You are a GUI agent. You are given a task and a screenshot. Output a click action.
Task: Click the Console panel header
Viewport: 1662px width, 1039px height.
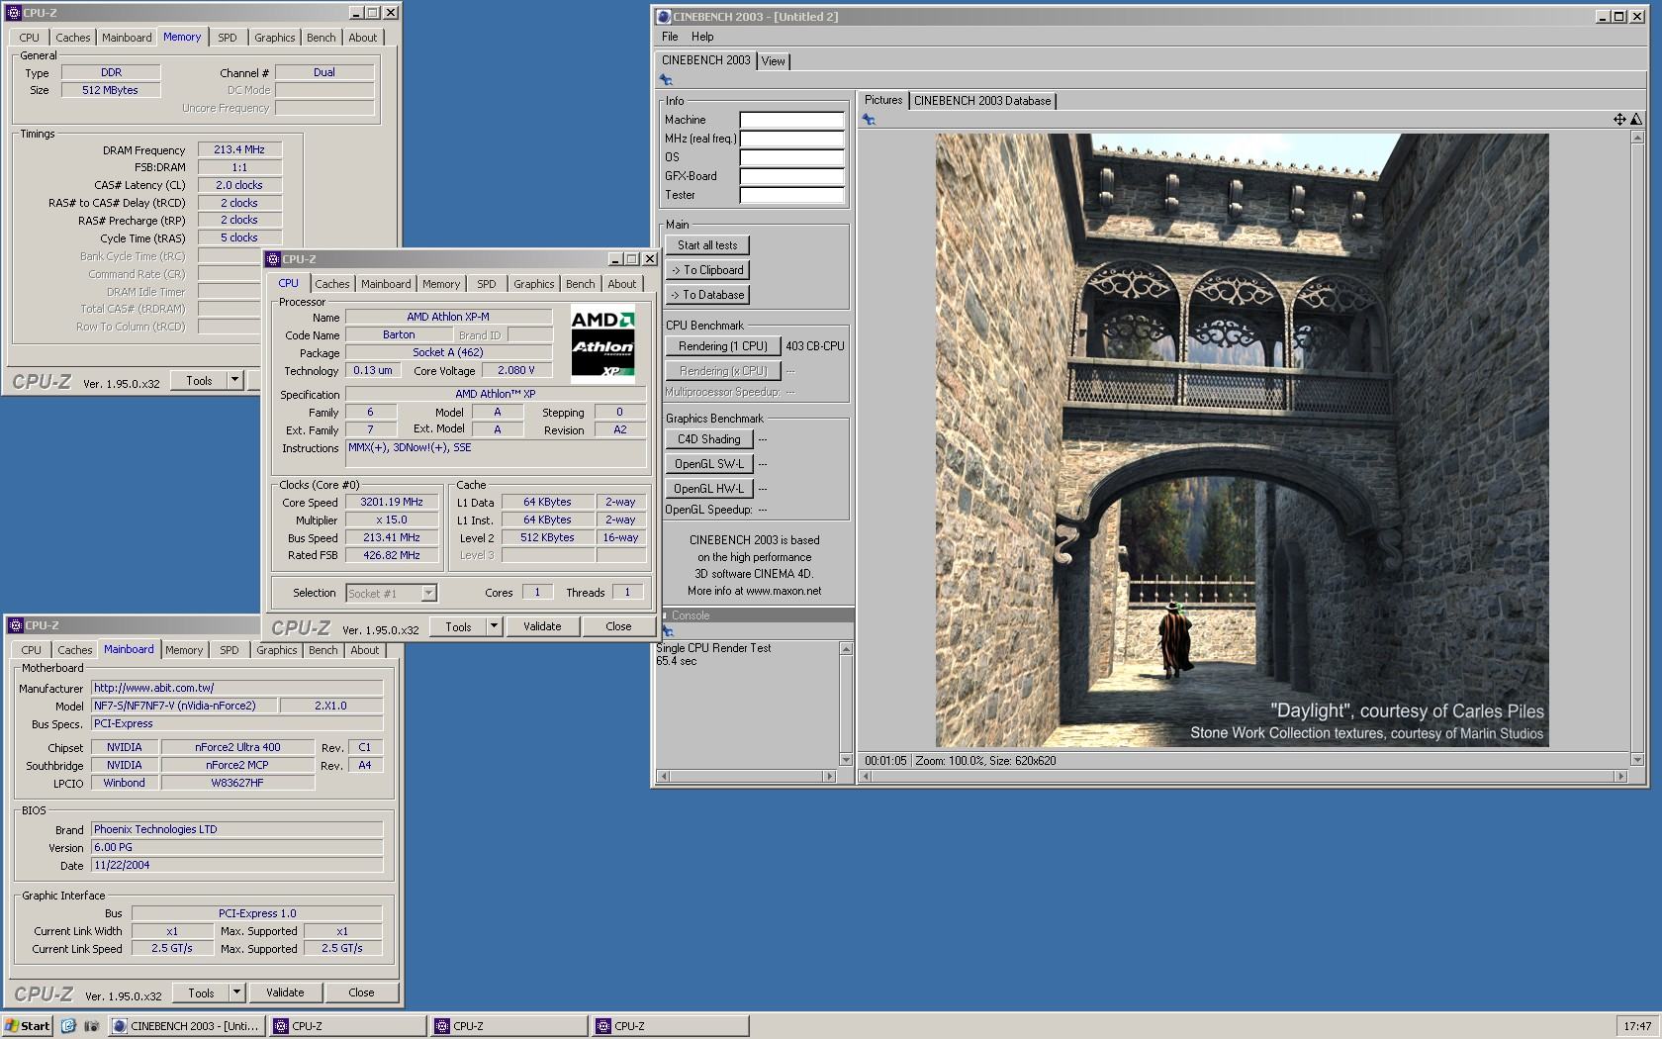pyautogui.click(x=756, y=615)
